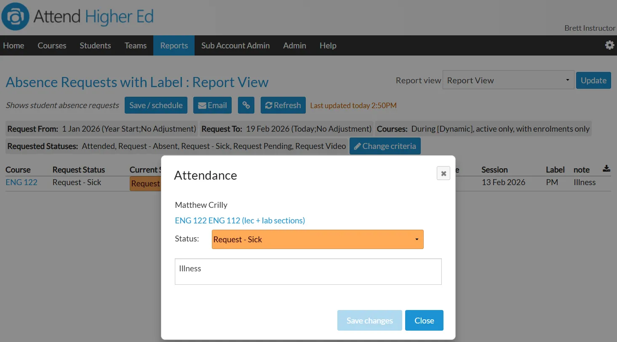617x342 pixels.
Task: Click the Requested Statuses criteria chip
Action: 176,146
